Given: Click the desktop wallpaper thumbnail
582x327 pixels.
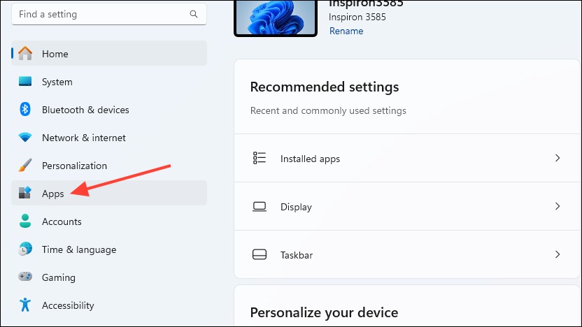Looking at the screenshot, I should [x=276, y=17].
